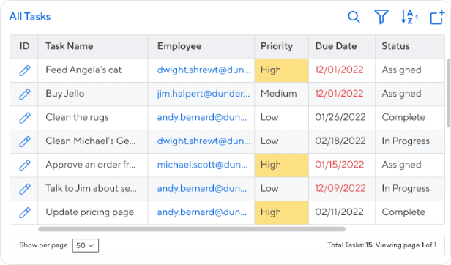Click the Total Tasks: 15 footer text
The image size is (451, 265).
click(x=349, y=245)
